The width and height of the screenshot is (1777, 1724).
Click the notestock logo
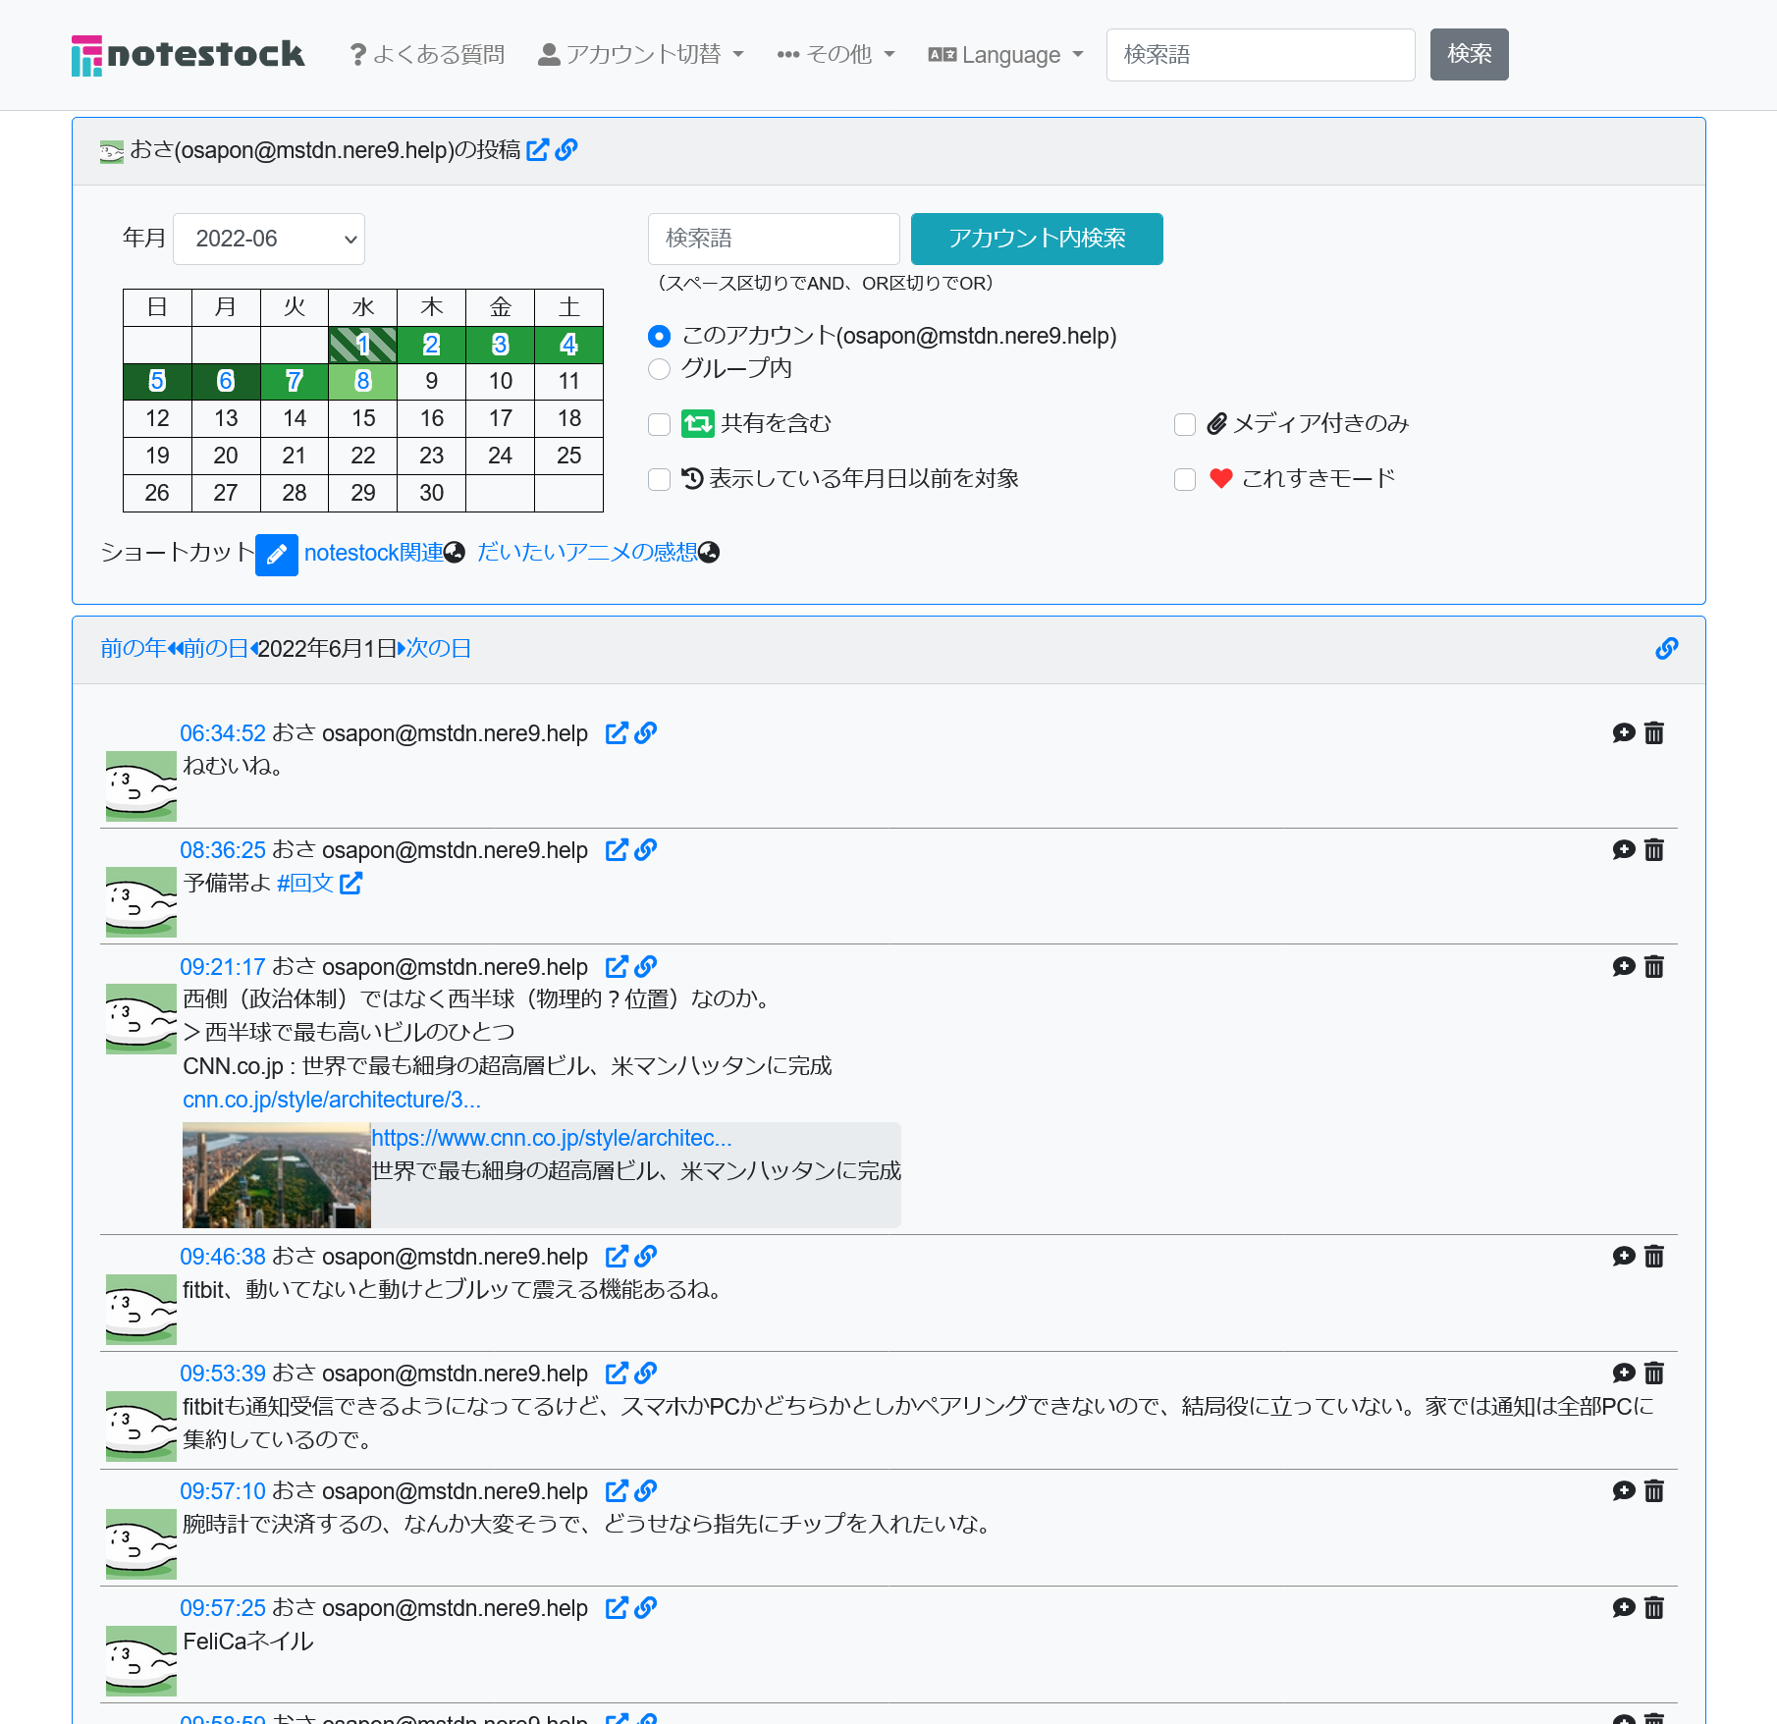pyautogui.click(x=188, y=55)
